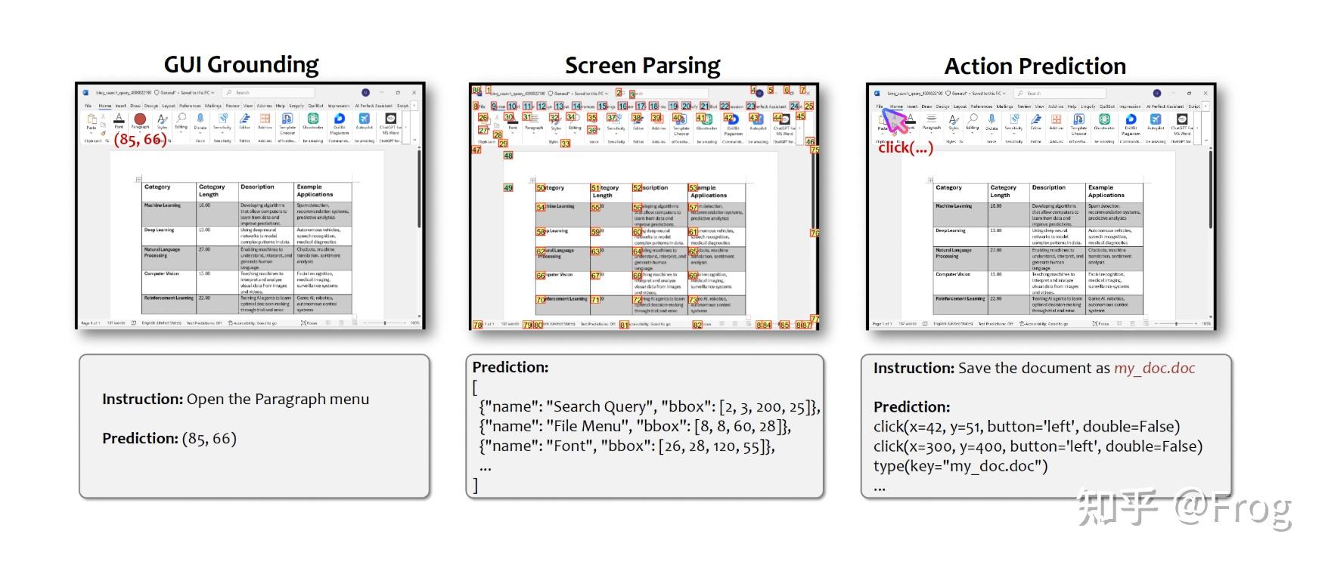Click "Deep Learning" cell in GUI Grounding table
The image size is (1325, 568).
(169, 235)
